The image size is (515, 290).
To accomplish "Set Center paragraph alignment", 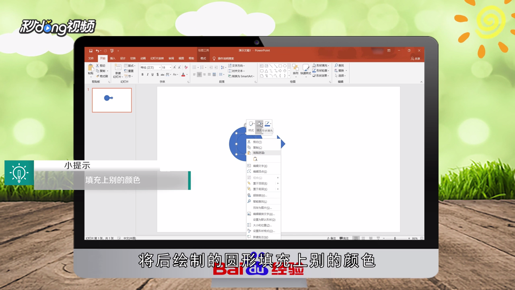I will click(x=199, y=75).
